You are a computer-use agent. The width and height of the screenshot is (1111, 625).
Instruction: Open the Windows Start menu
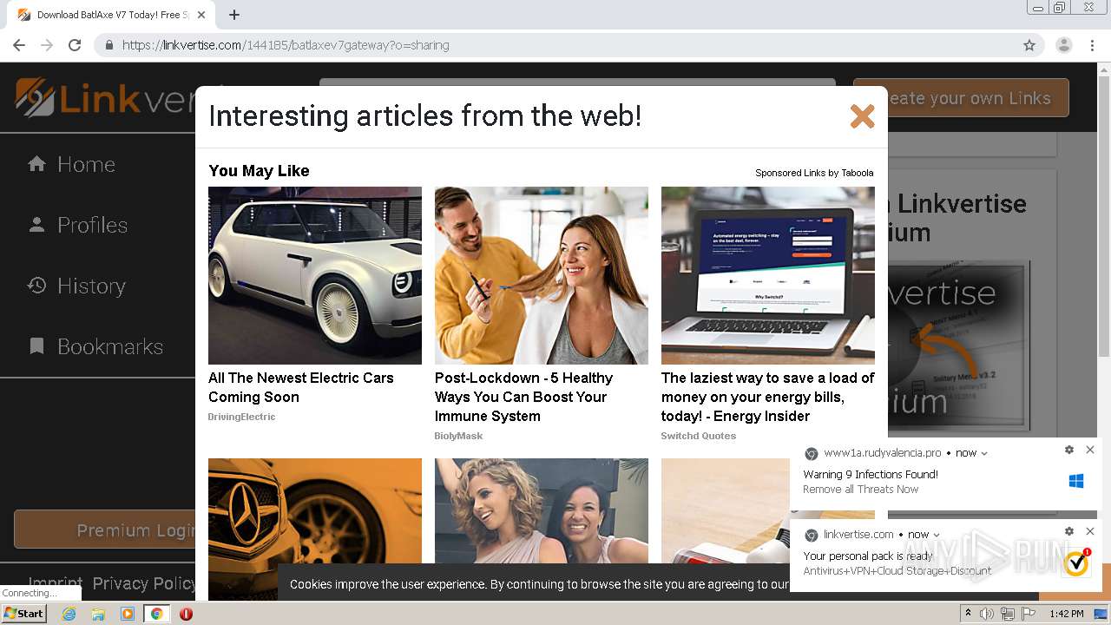pos(24,614)
